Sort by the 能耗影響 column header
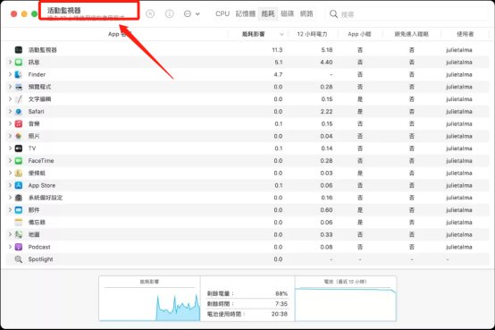 point(258,34)
